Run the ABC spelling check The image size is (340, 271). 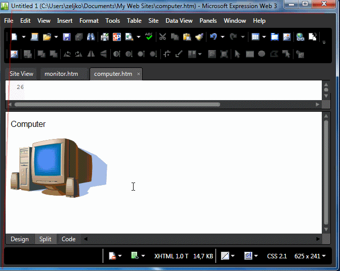point(149,36)
